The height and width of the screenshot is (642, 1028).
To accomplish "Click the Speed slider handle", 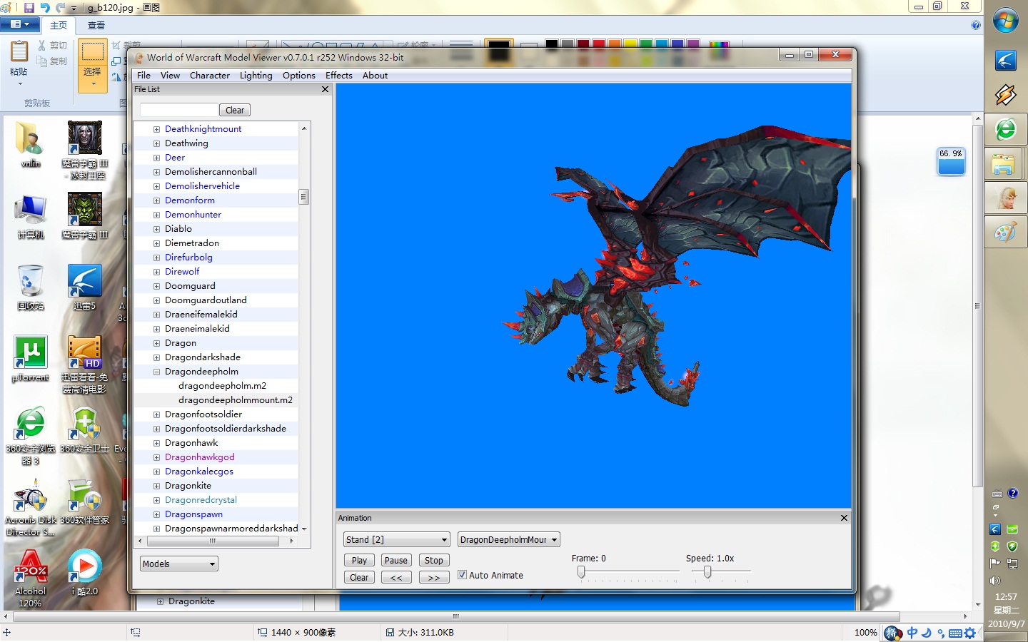I will [x=707, y=571].
